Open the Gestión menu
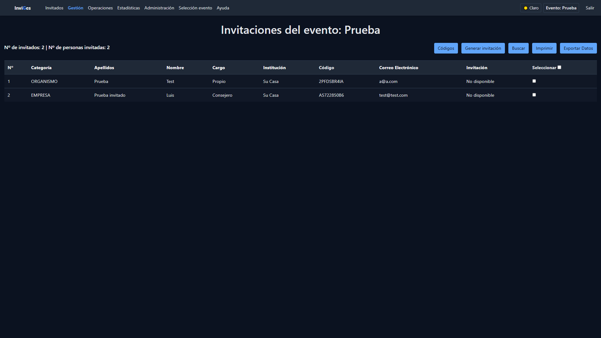The height and width of the screenshot is (338, 601). pos(75,8)
